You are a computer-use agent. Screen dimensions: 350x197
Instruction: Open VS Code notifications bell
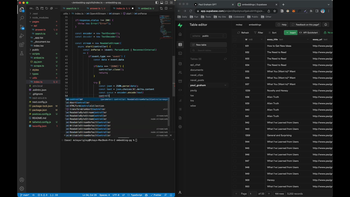click(171, 195)
